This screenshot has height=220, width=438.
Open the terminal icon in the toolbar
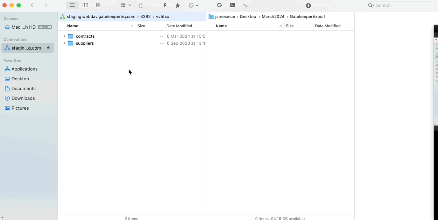tap(232, 5)
